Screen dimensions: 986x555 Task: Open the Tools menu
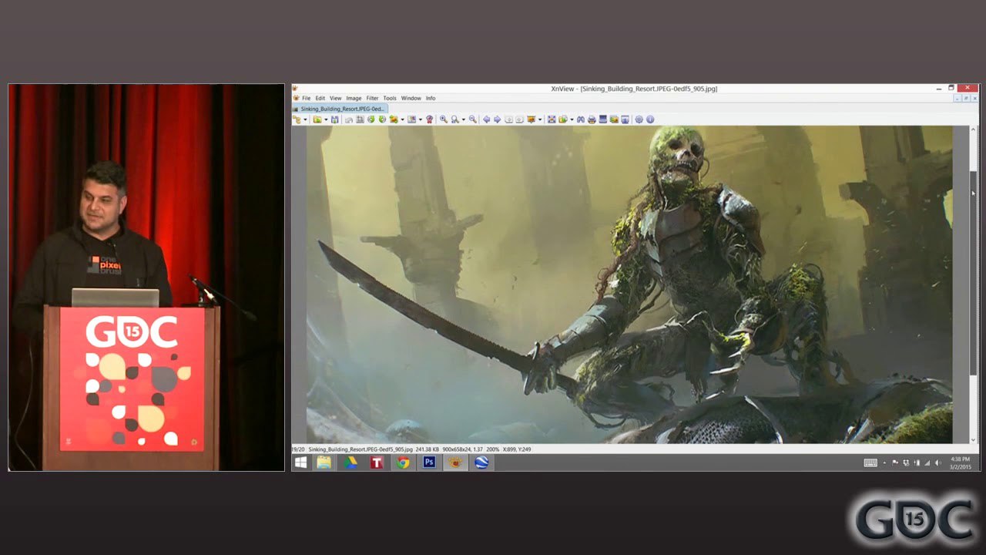[390, 98]
